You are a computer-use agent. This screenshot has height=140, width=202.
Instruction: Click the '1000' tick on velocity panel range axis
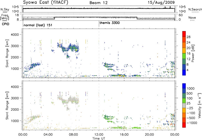[x=15, y=121]
